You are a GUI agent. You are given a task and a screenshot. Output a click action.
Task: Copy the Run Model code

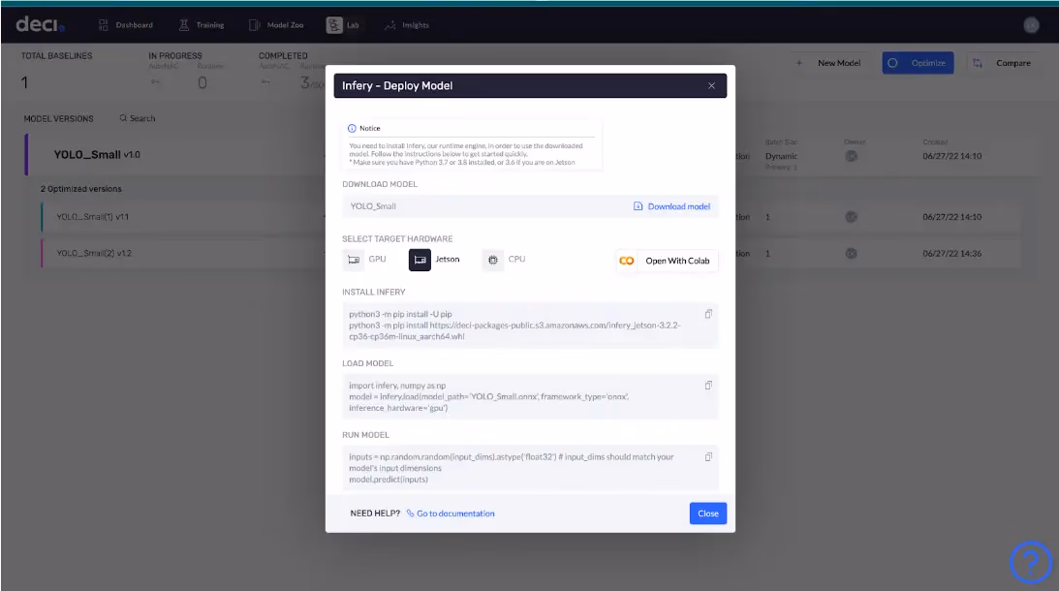708,456
